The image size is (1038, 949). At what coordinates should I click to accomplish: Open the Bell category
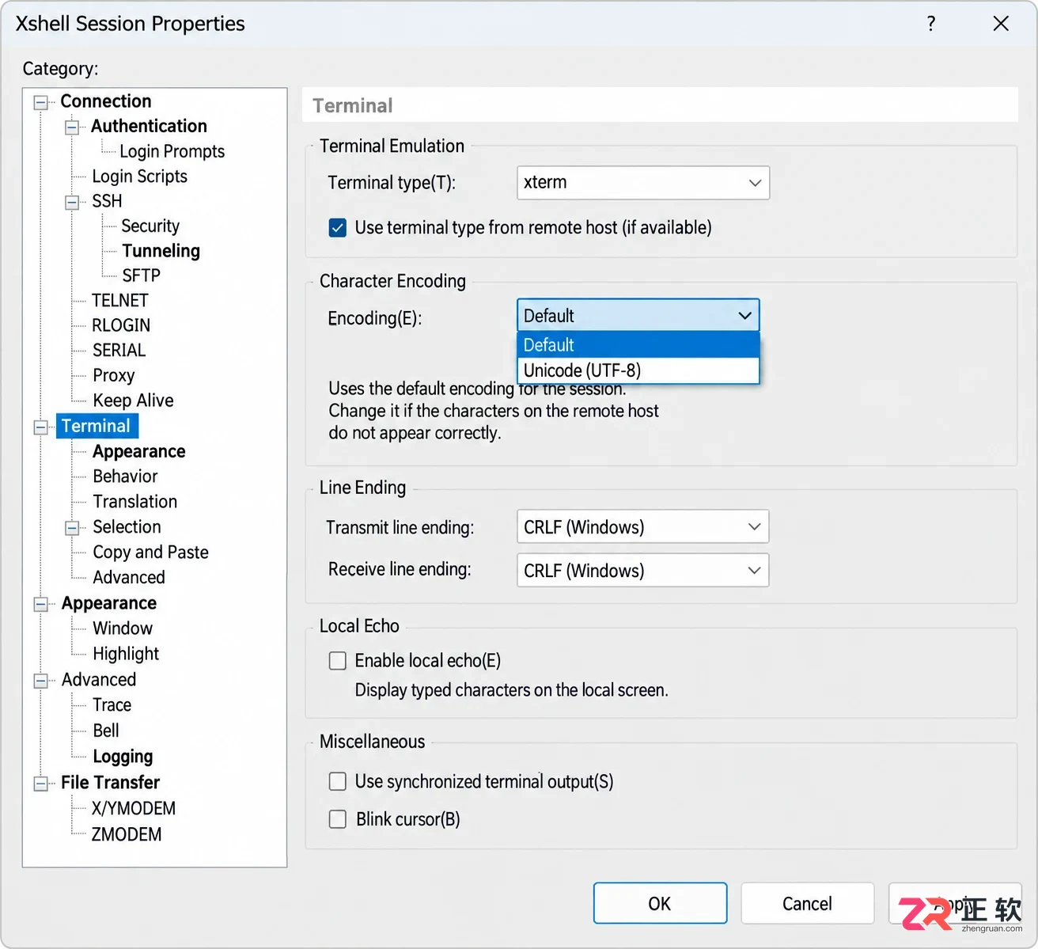[x=105, y=731]
